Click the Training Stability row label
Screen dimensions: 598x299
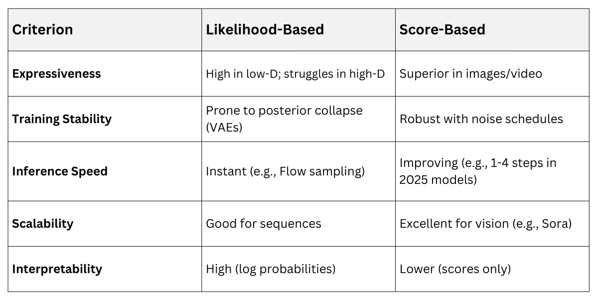pyautogui.click(x=62, y=119)
